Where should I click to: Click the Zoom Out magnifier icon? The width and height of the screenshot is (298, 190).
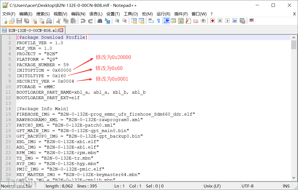tap(125, 21)
